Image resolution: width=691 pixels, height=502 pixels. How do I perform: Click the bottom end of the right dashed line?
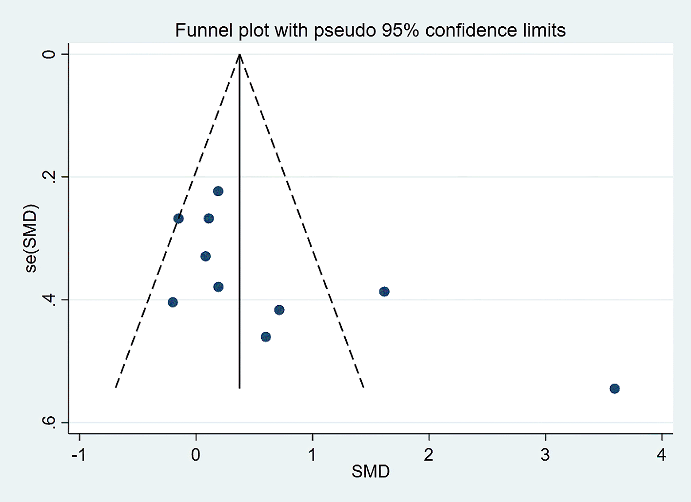(x=364, y=388)
